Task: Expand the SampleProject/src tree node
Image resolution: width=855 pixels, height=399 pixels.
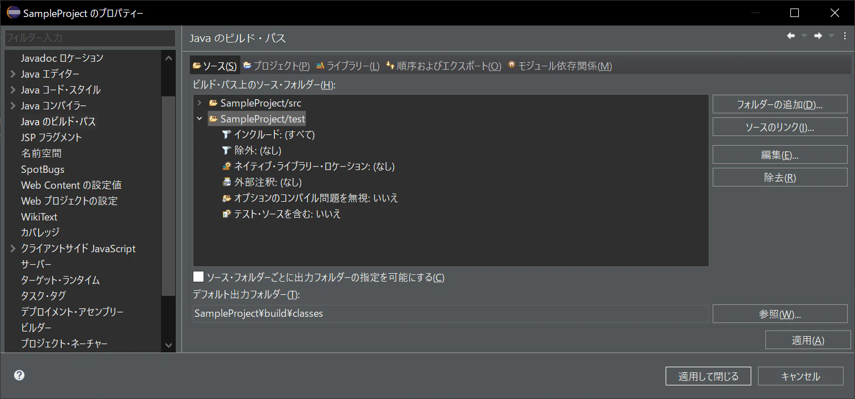Action: tap(200, 103)
